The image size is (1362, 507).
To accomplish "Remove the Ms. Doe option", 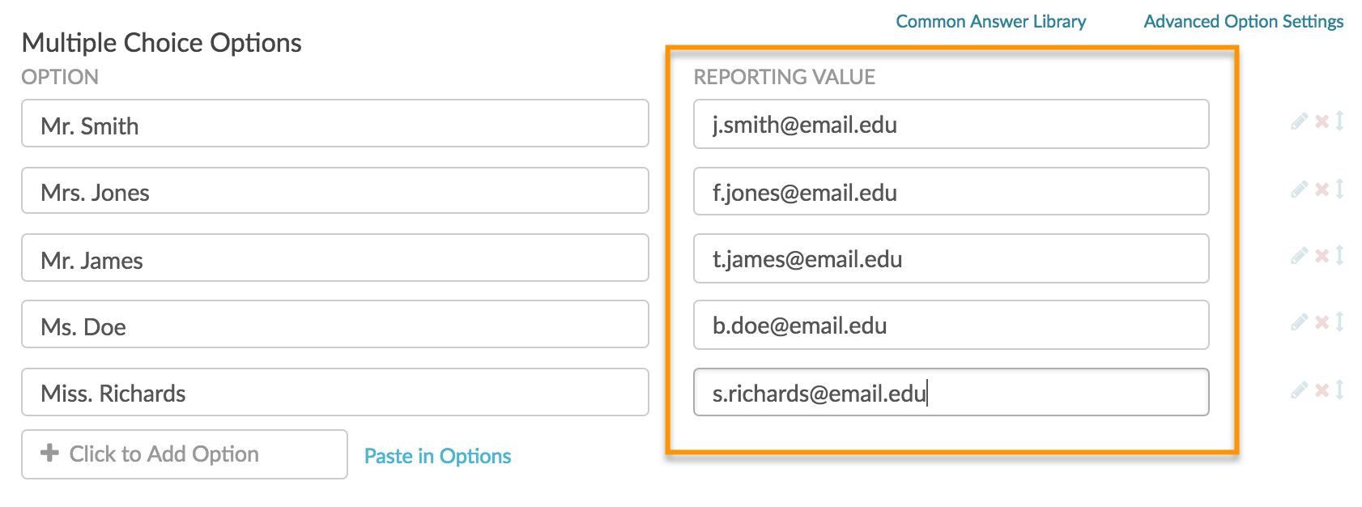I will tap(1322, 322).
